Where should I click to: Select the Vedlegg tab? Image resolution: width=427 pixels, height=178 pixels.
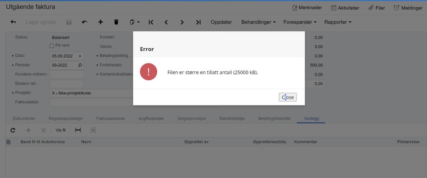coord(311,119)
